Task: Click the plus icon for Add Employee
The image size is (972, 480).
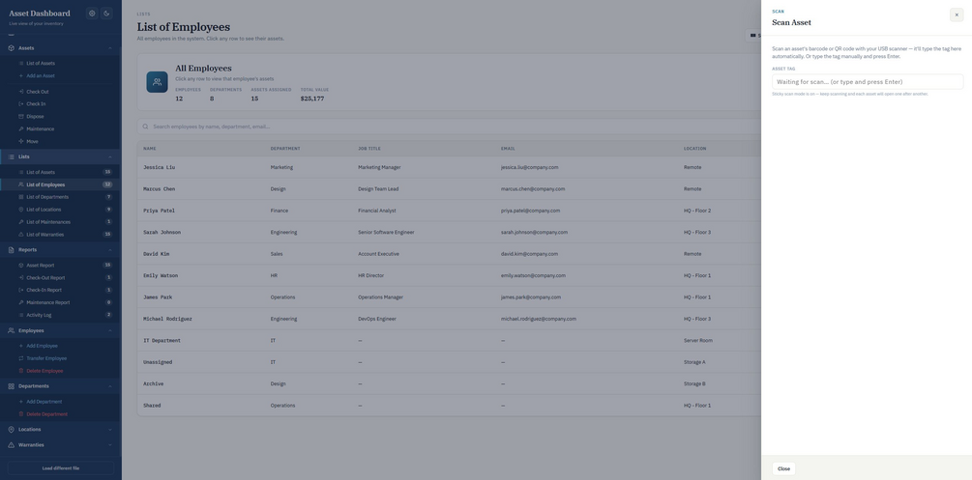Action: (x=21, y=346)
